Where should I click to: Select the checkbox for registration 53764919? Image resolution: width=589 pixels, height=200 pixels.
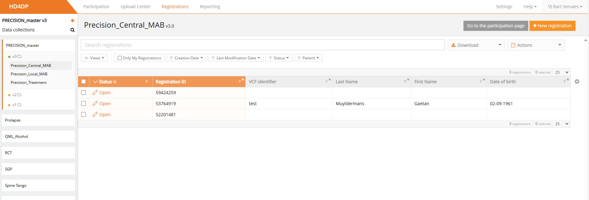[x=84, y=103]
